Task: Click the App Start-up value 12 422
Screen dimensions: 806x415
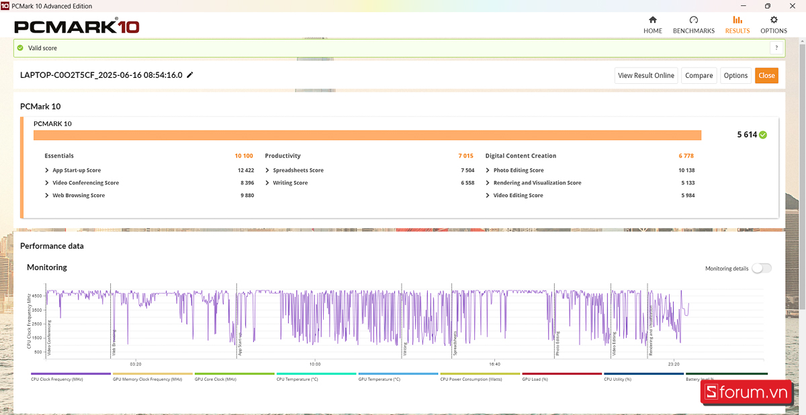Action: click(x=246, y=170)
